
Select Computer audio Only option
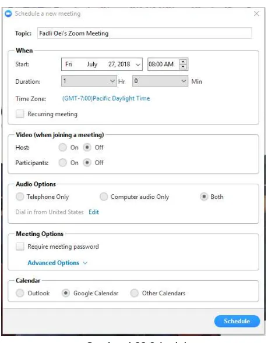pyautogui.click(x=104, y=196)
